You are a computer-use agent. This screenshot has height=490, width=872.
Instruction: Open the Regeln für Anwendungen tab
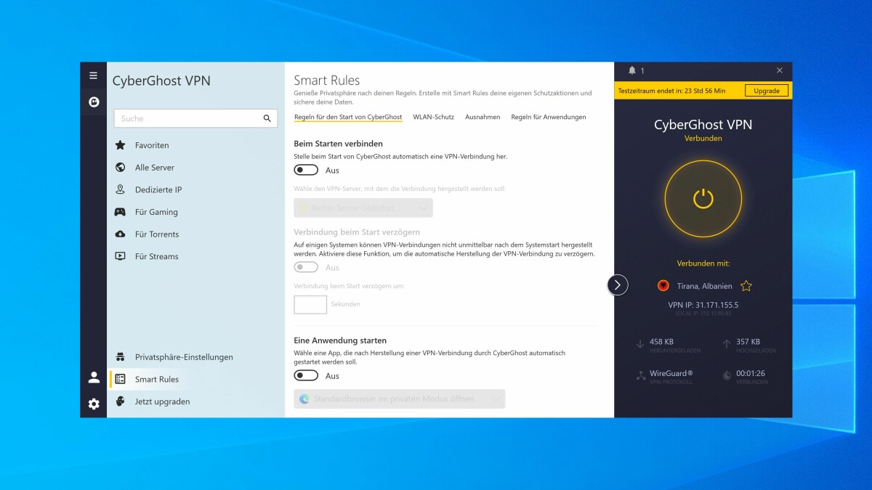coord(548,117)
